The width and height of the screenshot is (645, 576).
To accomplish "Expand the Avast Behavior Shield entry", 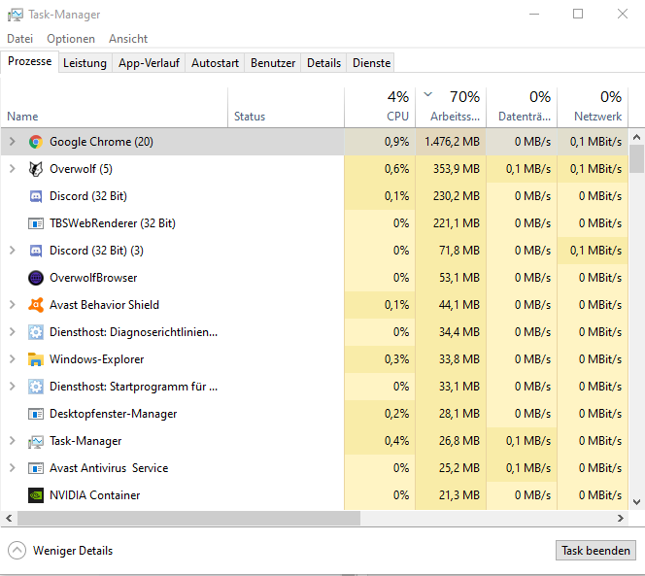I will 13,304.
